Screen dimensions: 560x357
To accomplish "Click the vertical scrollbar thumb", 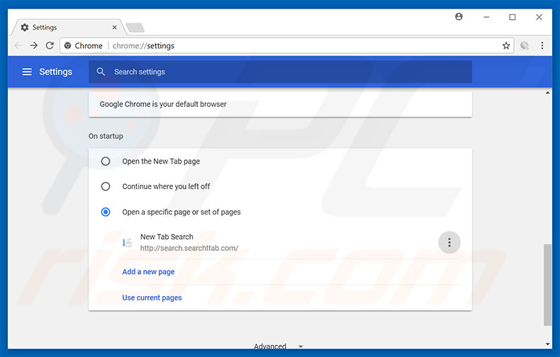I will 547,285.
